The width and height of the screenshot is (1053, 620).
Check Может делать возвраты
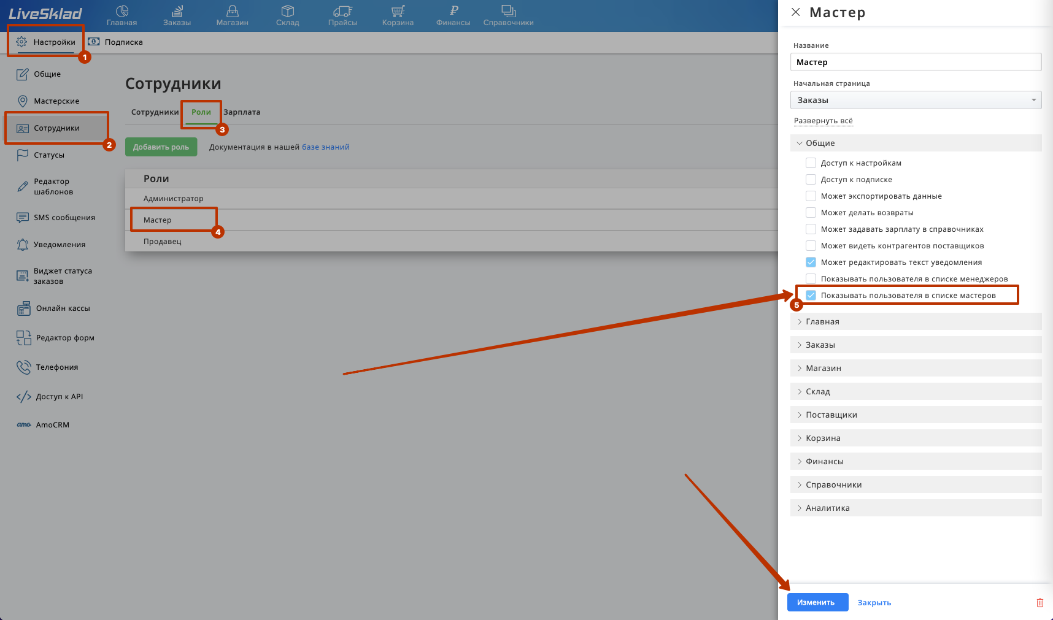click(811, 213)
